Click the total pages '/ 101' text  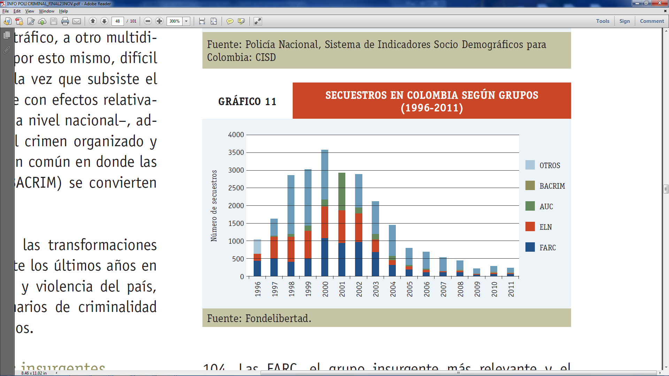click(x=132, y=21)
